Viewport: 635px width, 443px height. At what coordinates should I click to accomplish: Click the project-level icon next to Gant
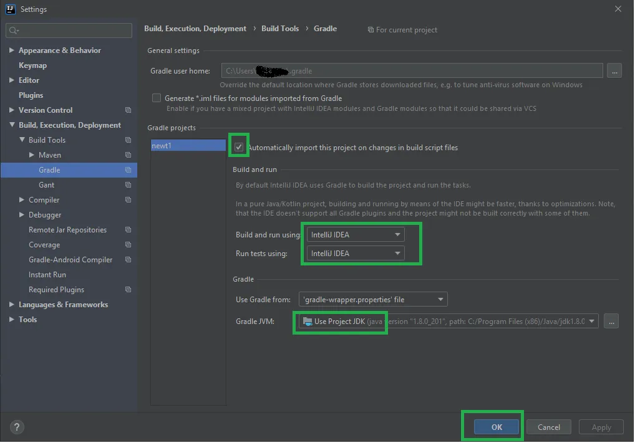(x=128, y=185)
